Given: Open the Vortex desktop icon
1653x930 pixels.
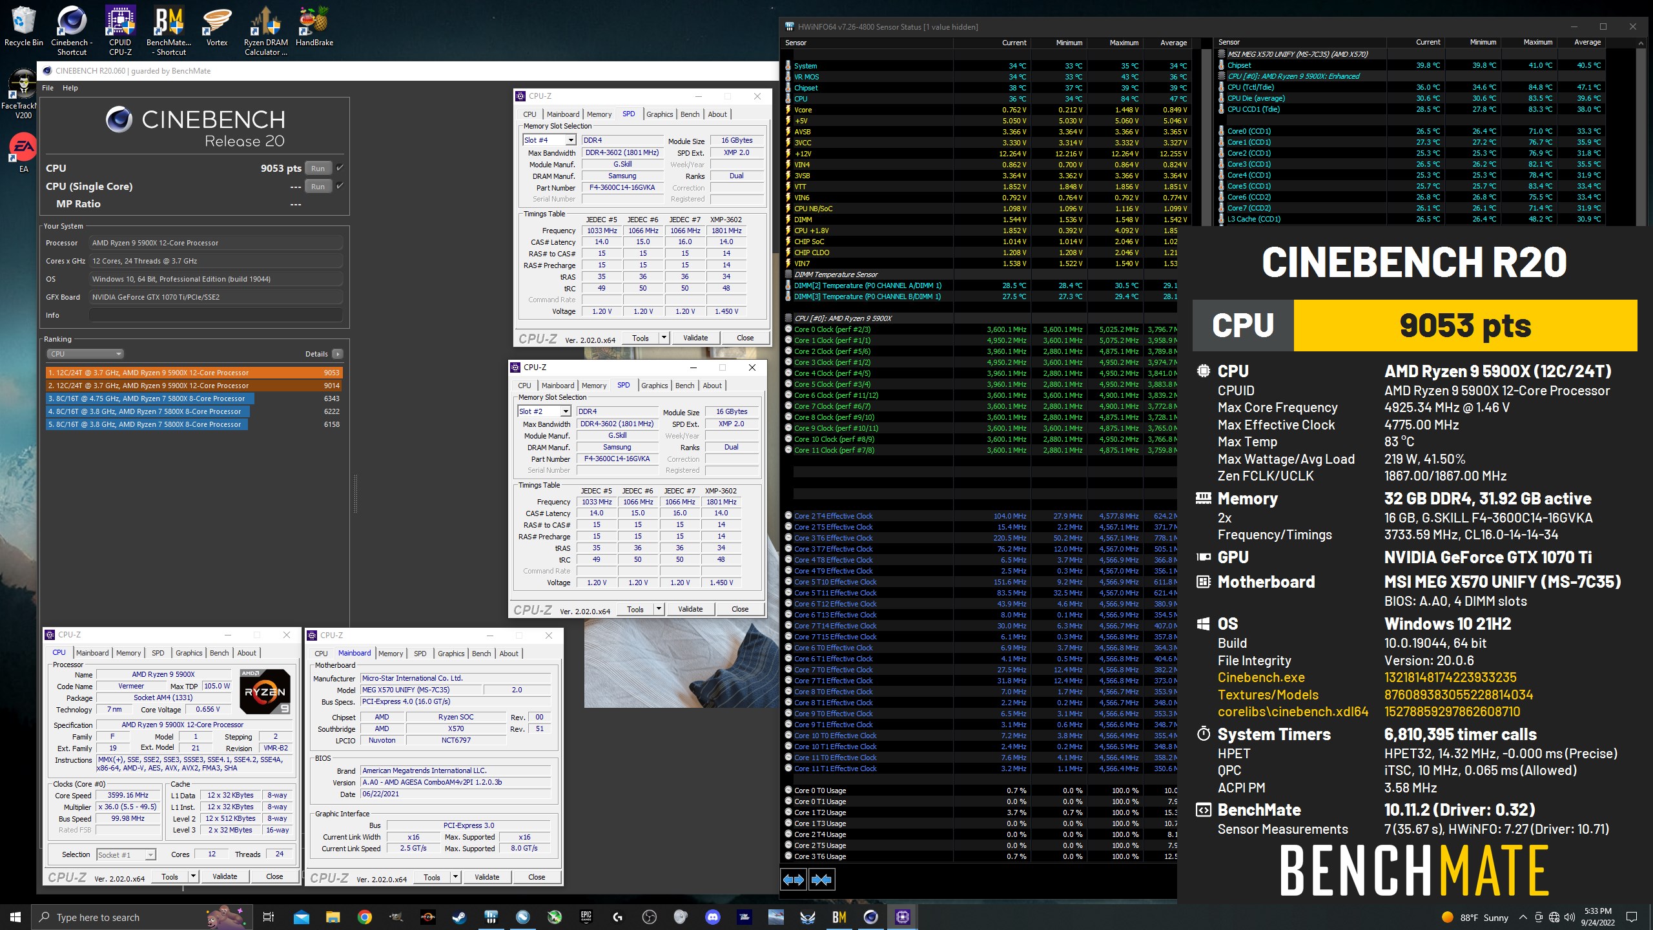Looking at the screenshot, I should coord(217,27).
